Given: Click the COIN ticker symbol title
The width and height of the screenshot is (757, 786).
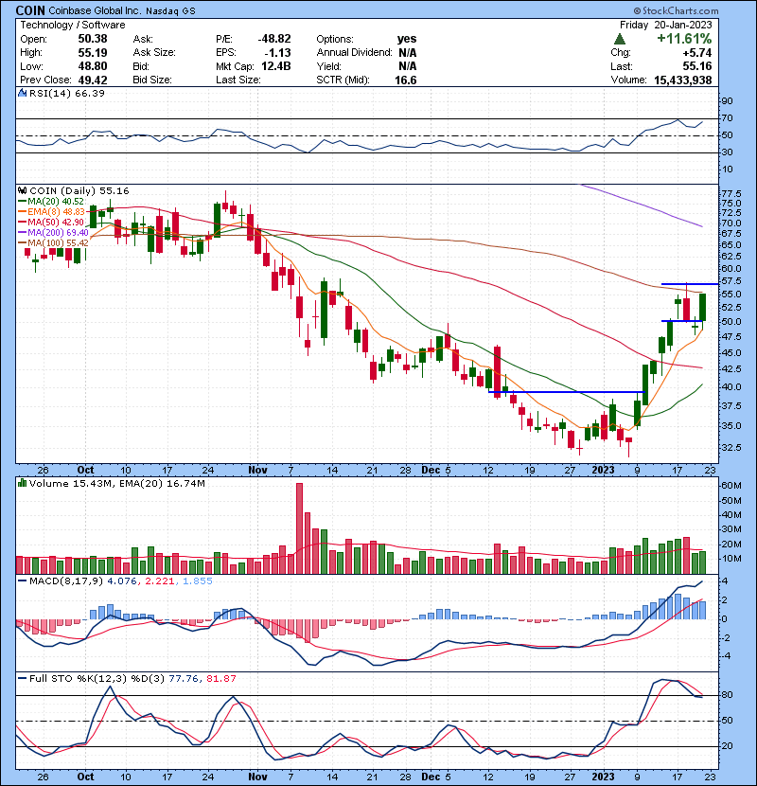Looking at the screenshot, I should click(x=30, y=10).
